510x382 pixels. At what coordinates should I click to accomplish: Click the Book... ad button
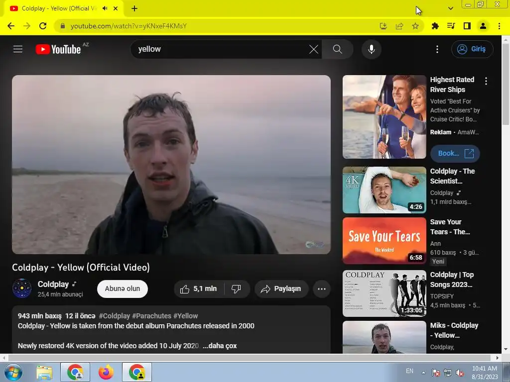pyautogui.click(x=455, y=153)
